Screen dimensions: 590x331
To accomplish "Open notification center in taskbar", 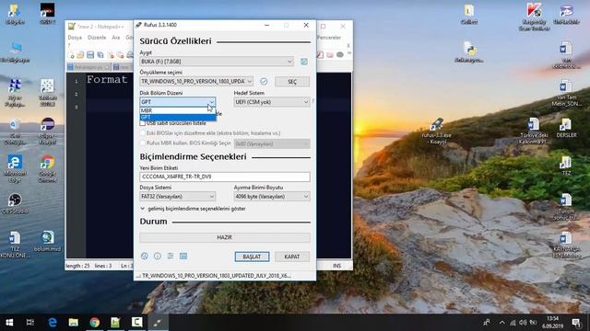I will [576, 323].
